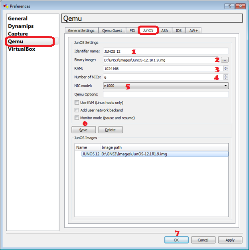Screen dimensions: 249x250
Task: Browse for binary image with ellipsis button
Action: tap(225, 60)
